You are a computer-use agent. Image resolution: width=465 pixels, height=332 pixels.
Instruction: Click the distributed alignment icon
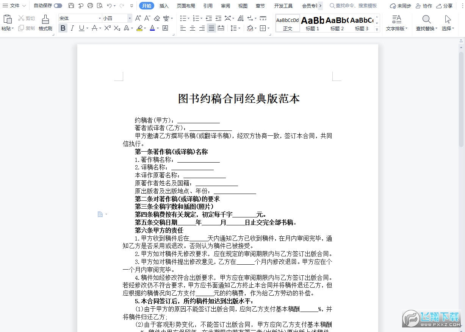point(221,28)
